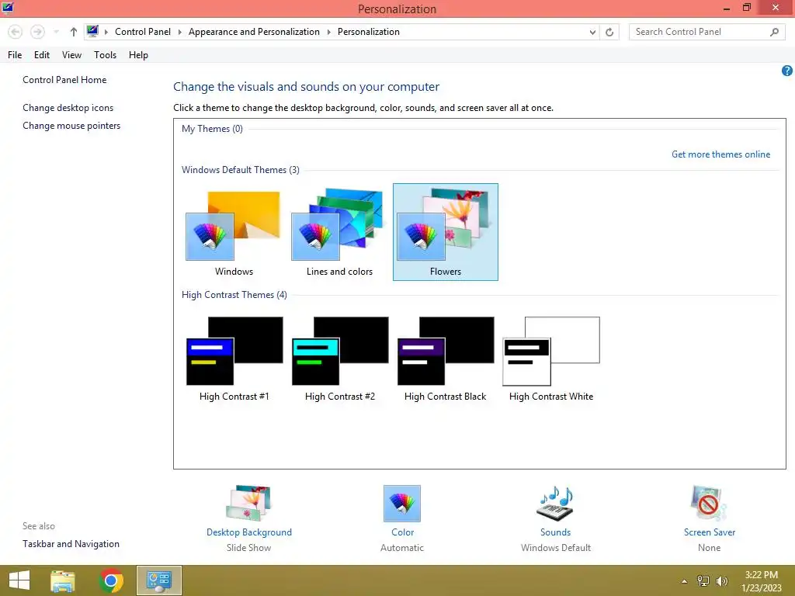The height and width of the screenshot is (596, 795).
Task: Apply the Lines and colors theme
Action: pos(339,232)
